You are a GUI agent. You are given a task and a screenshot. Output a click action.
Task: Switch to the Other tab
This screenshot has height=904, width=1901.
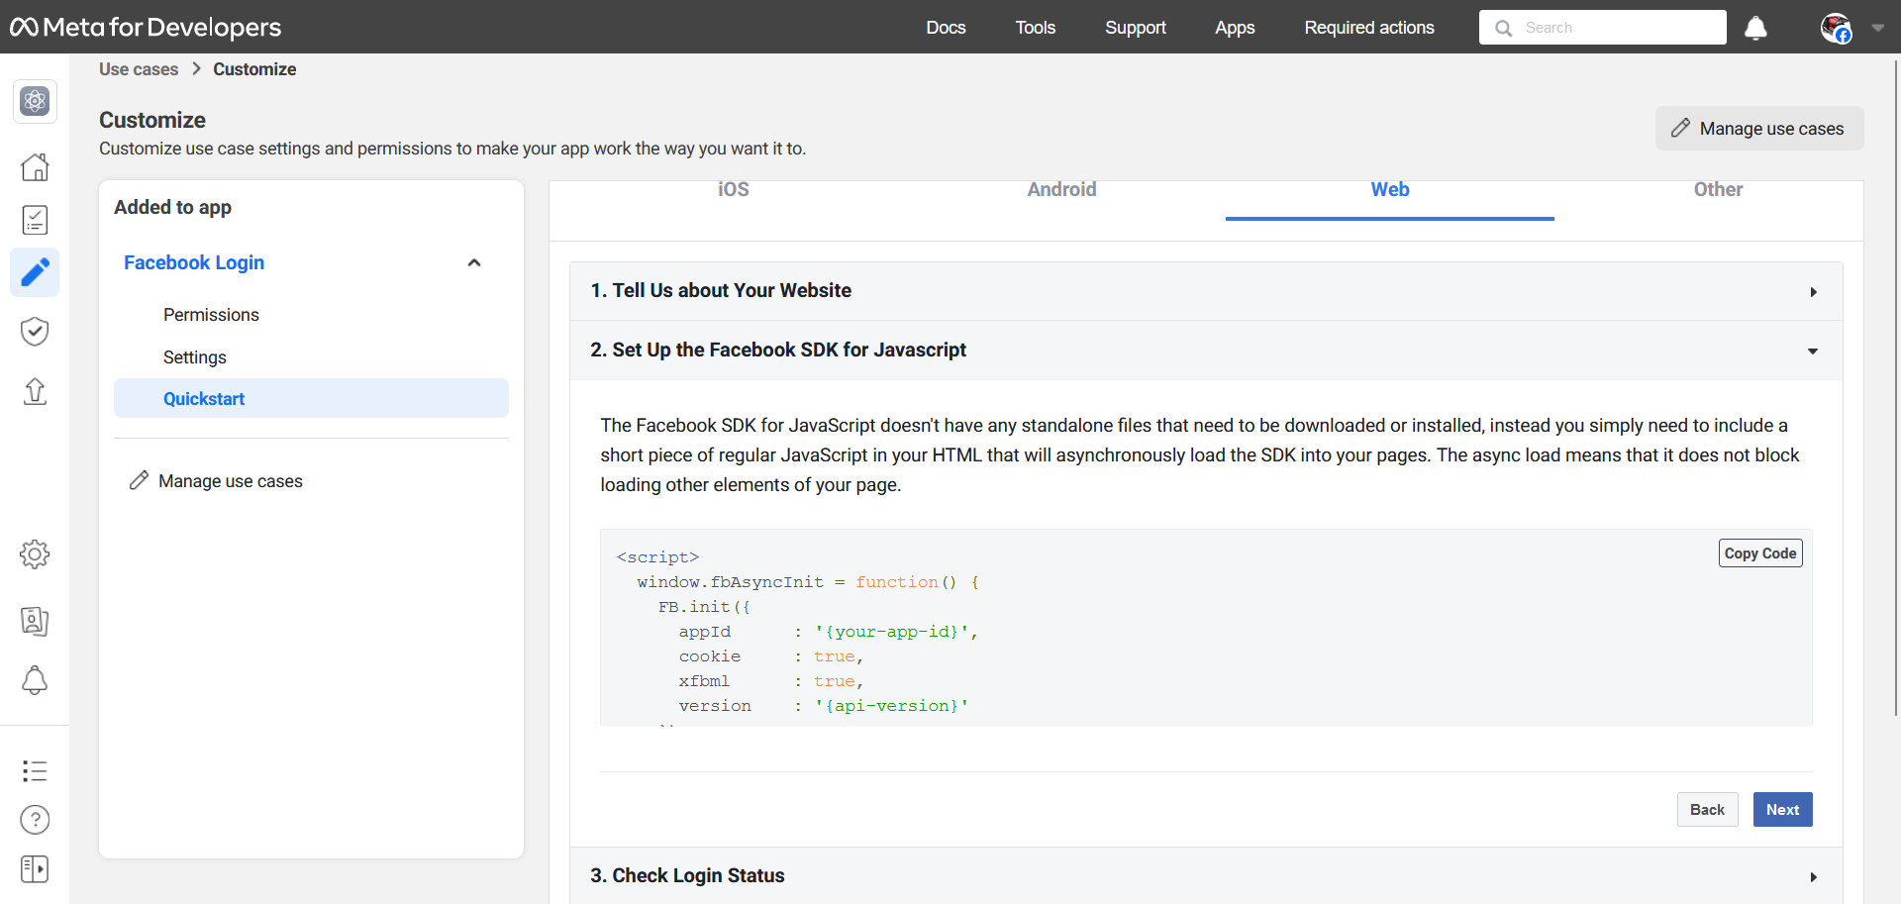coord(1718,189)
